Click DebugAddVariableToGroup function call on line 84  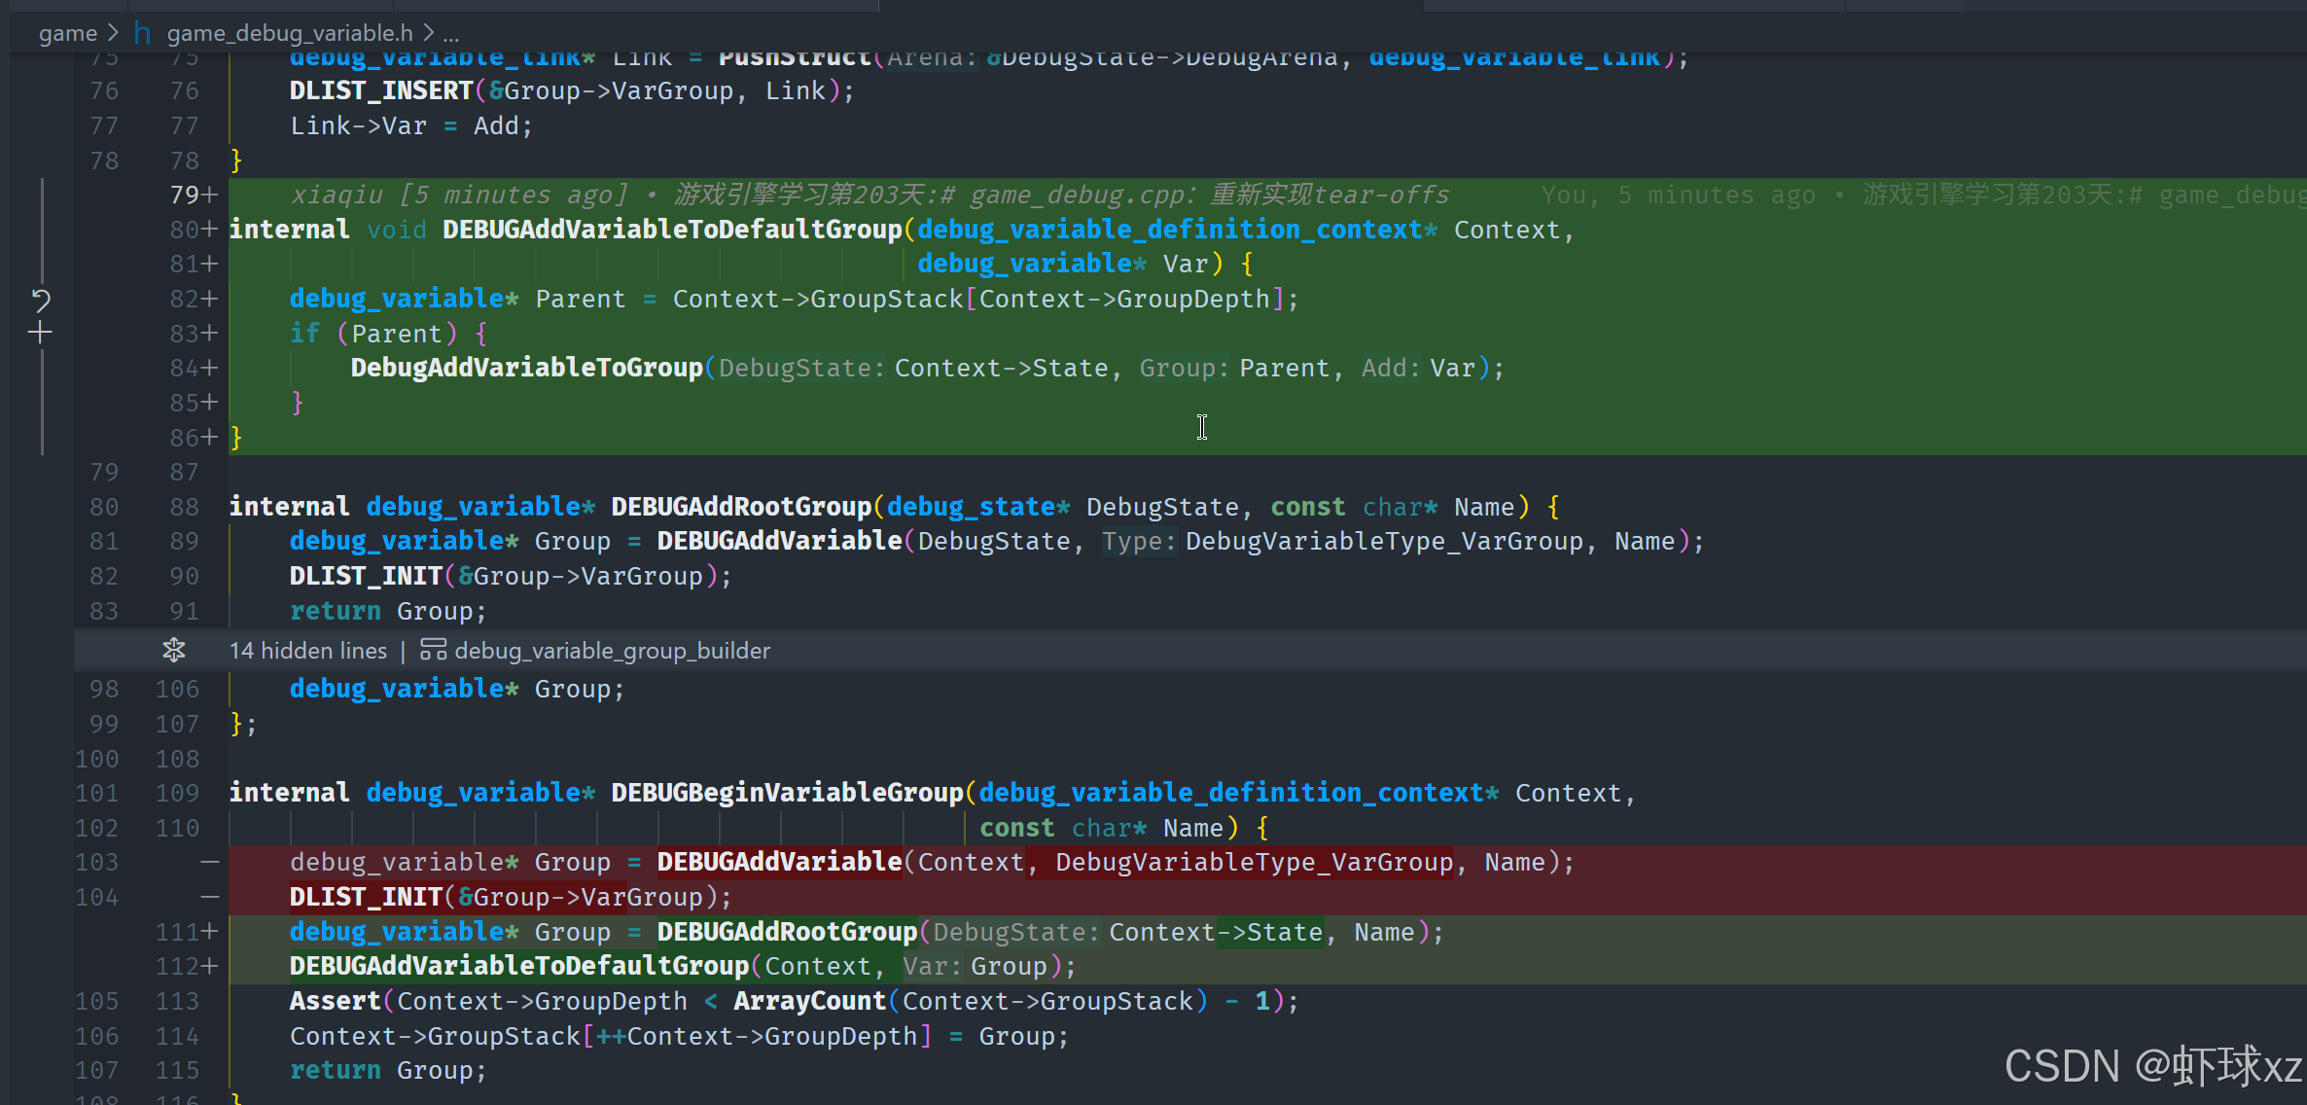point(526,368)
